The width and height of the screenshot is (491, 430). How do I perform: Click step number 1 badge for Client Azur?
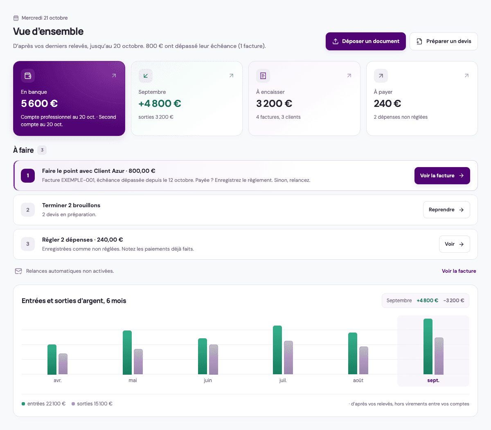(x=28, y=176)
